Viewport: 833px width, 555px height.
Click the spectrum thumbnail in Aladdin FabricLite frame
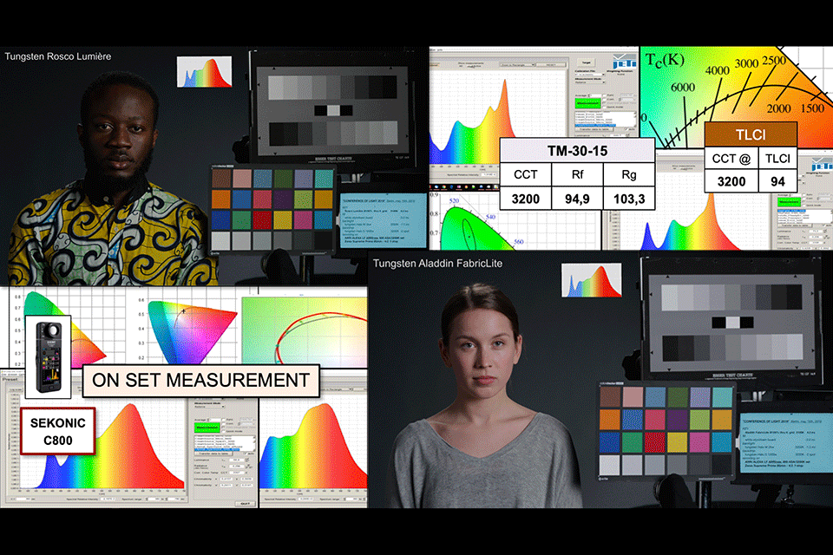click(x=591, y=280)
